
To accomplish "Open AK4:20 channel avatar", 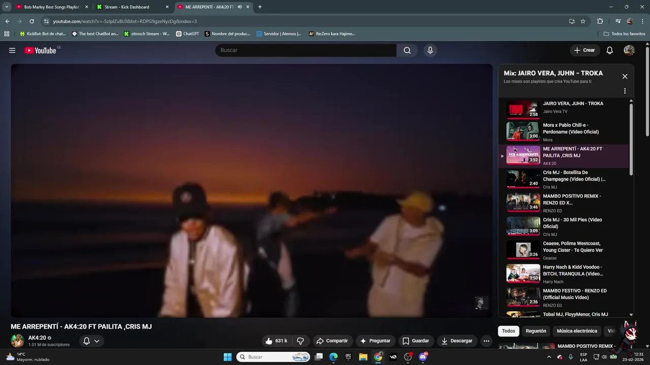I will click(x=17, y=341).
